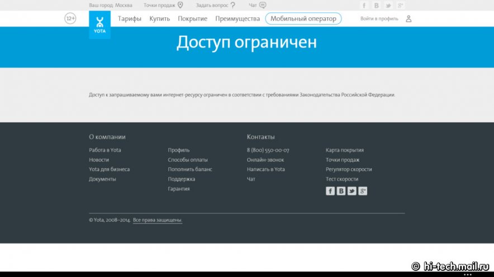This screenshot has width=494, height=277.
Task: Click the Все права защищены link
Action: [158, 220]
